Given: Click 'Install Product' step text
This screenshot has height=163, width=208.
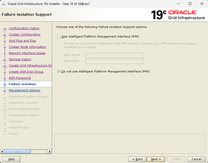Looking at the screenshot, I should [19, 128].
